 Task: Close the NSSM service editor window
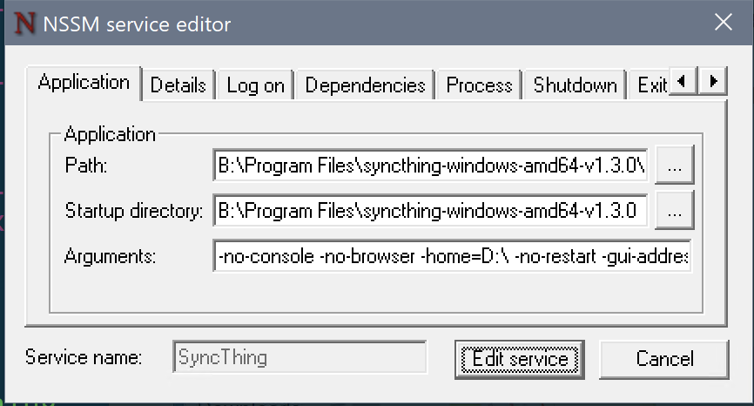(x=723, y=22)
